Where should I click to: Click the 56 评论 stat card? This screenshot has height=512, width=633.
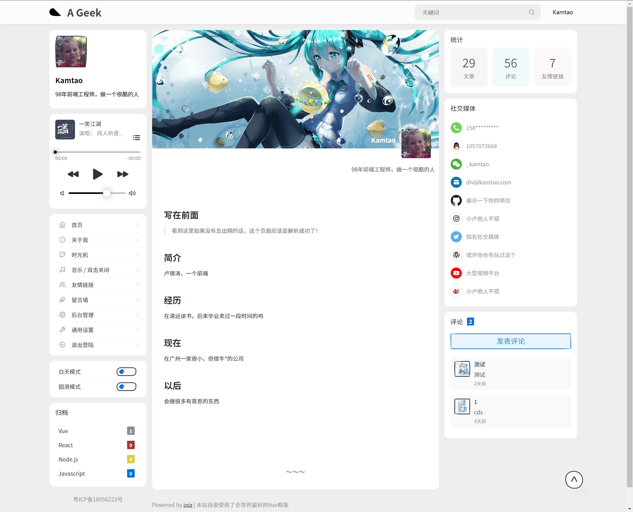click(x=511, y=68)
